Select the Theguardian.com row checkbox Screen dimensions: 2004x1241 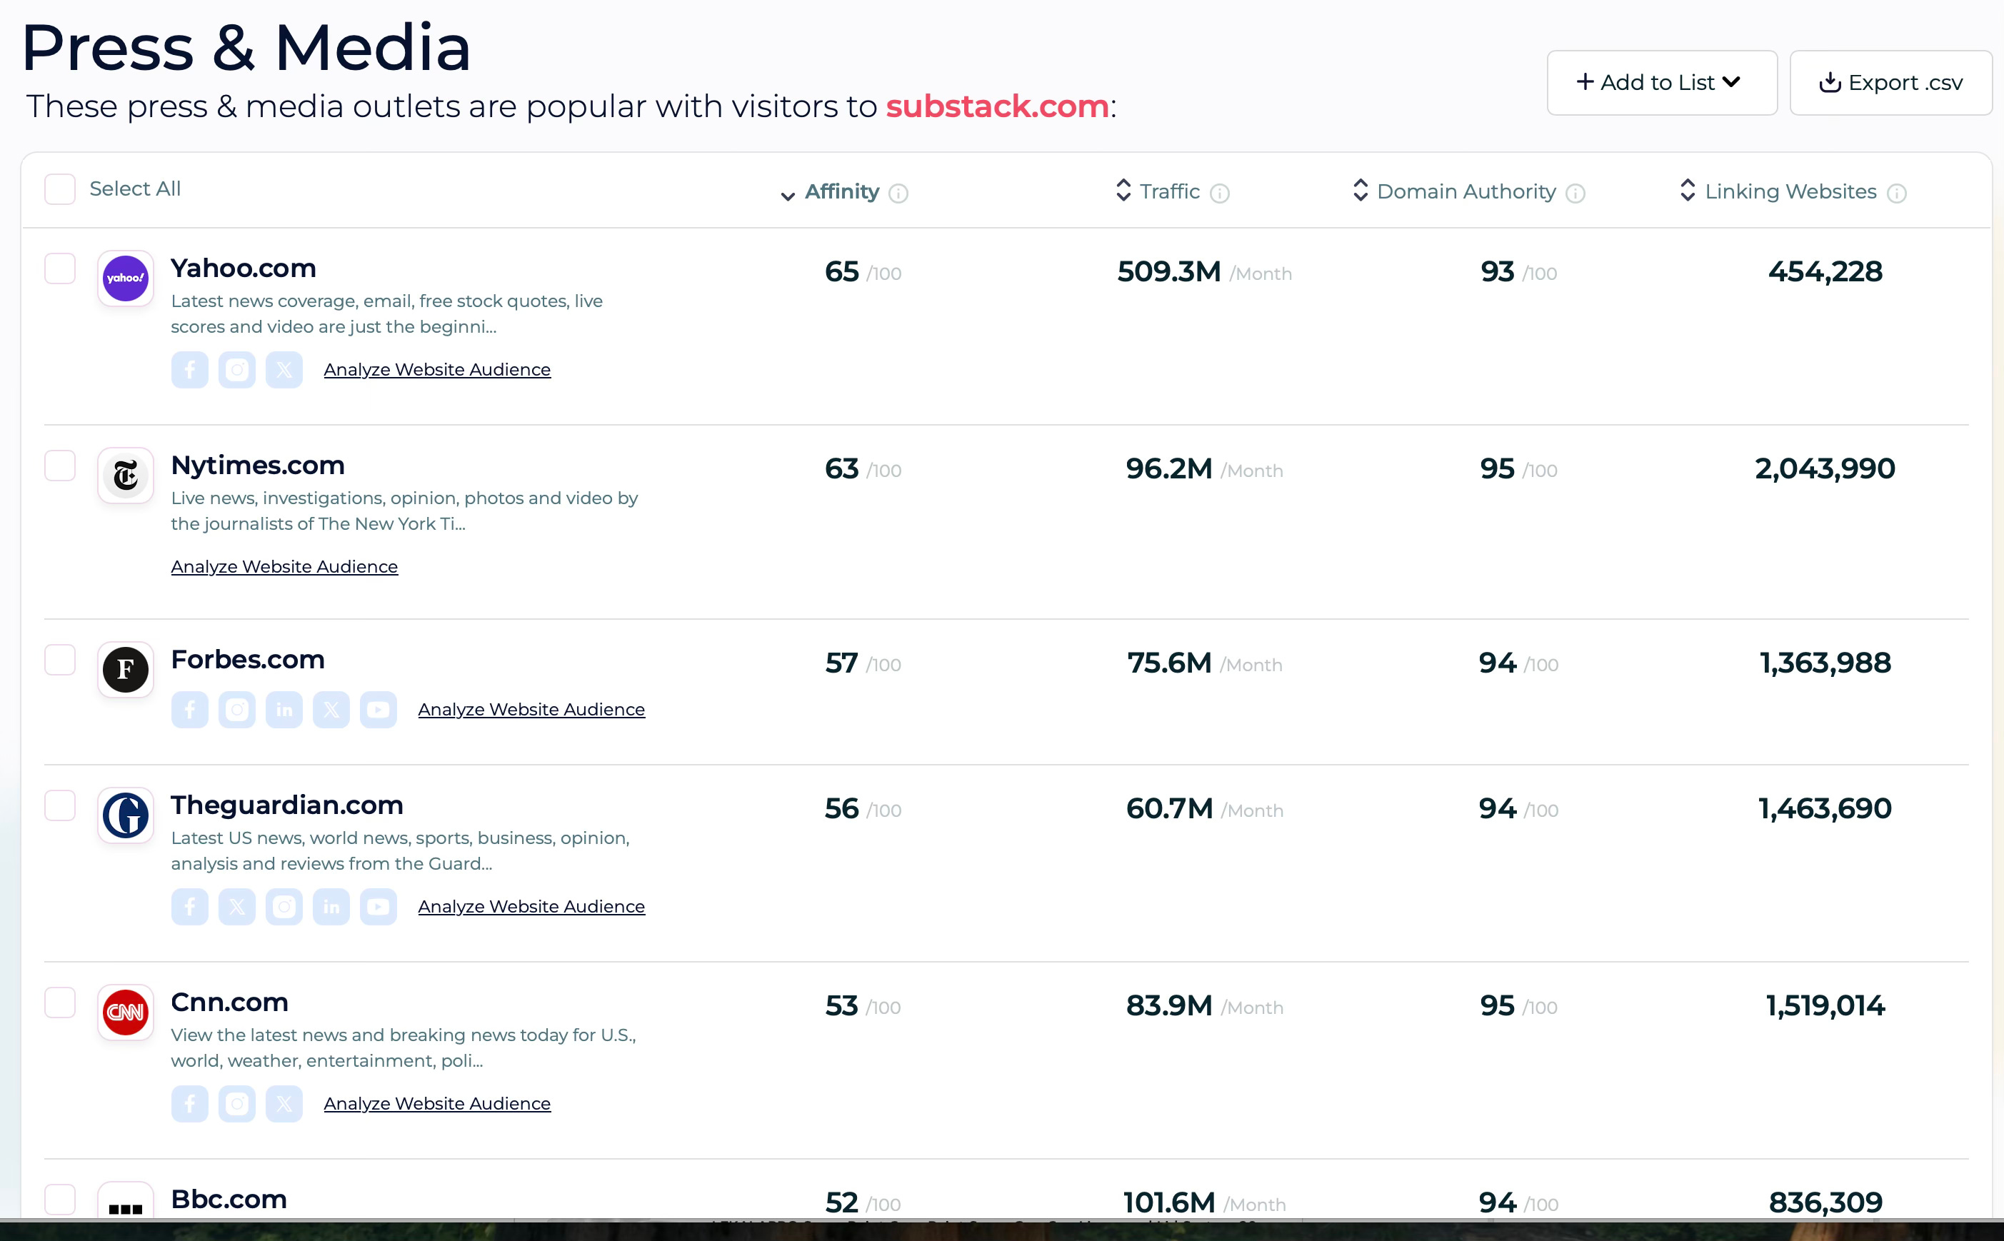coord(60,805)
